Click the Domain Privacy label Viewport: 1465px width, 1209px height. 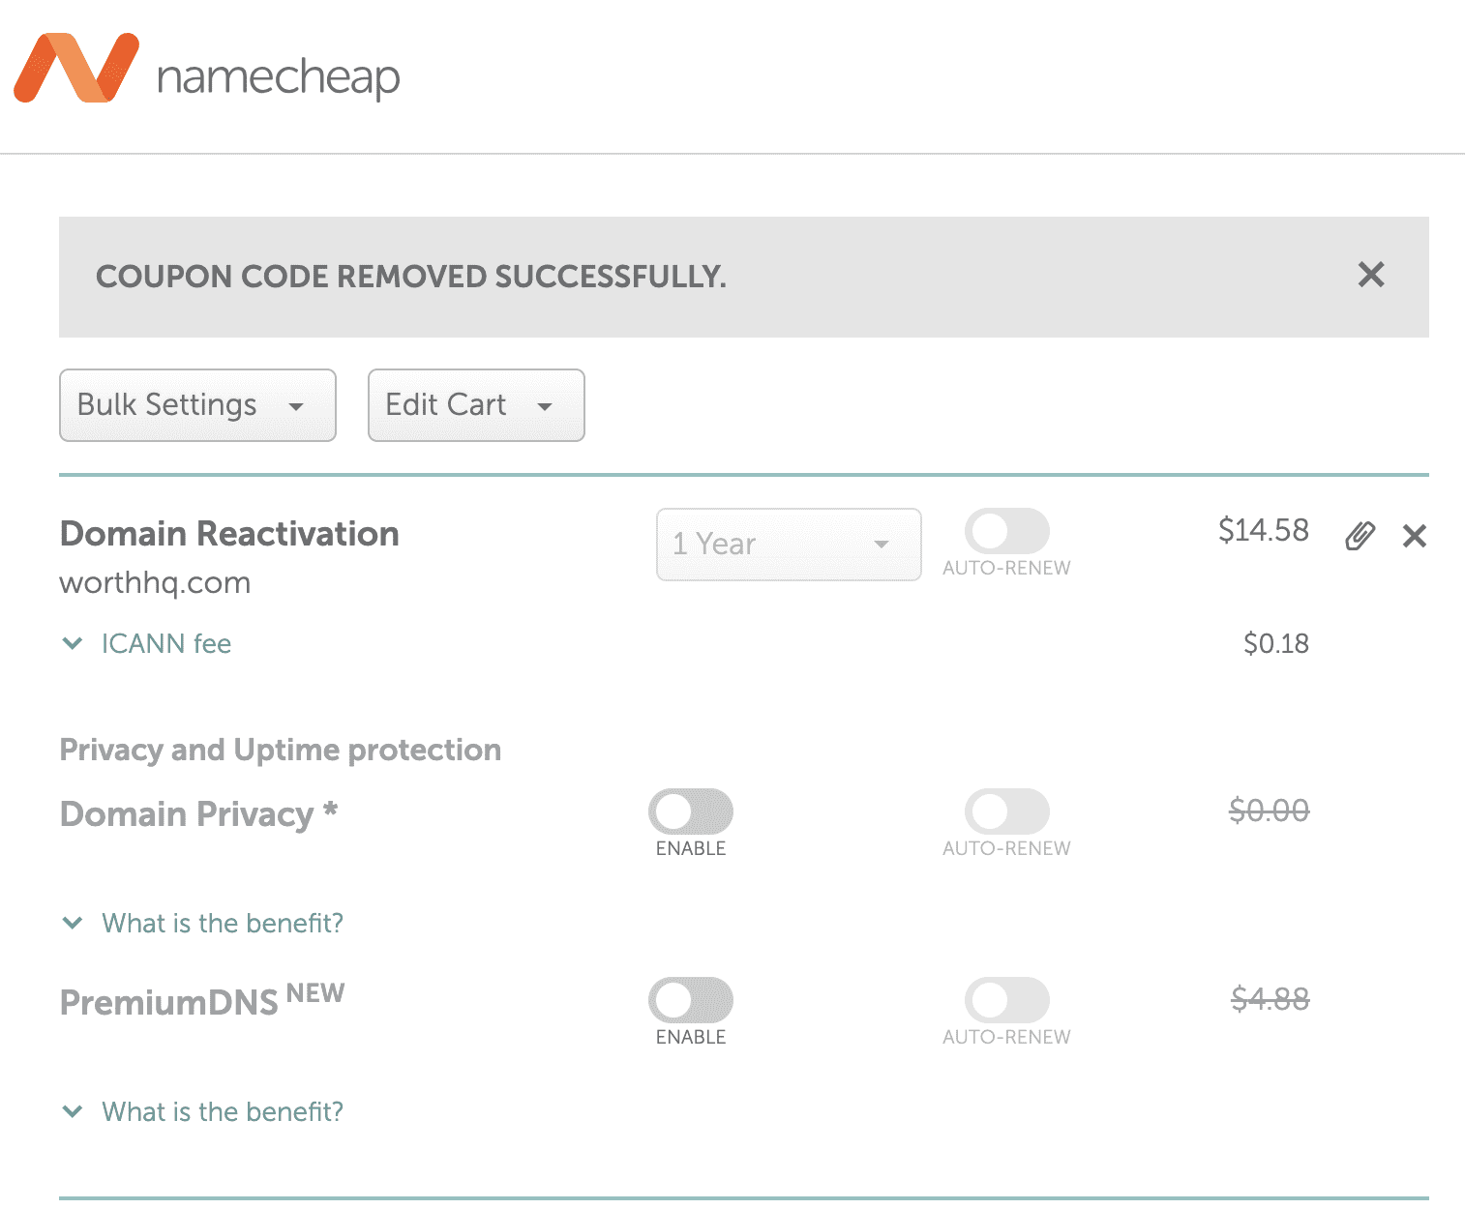pyautogui.click(x=198, y=814)
